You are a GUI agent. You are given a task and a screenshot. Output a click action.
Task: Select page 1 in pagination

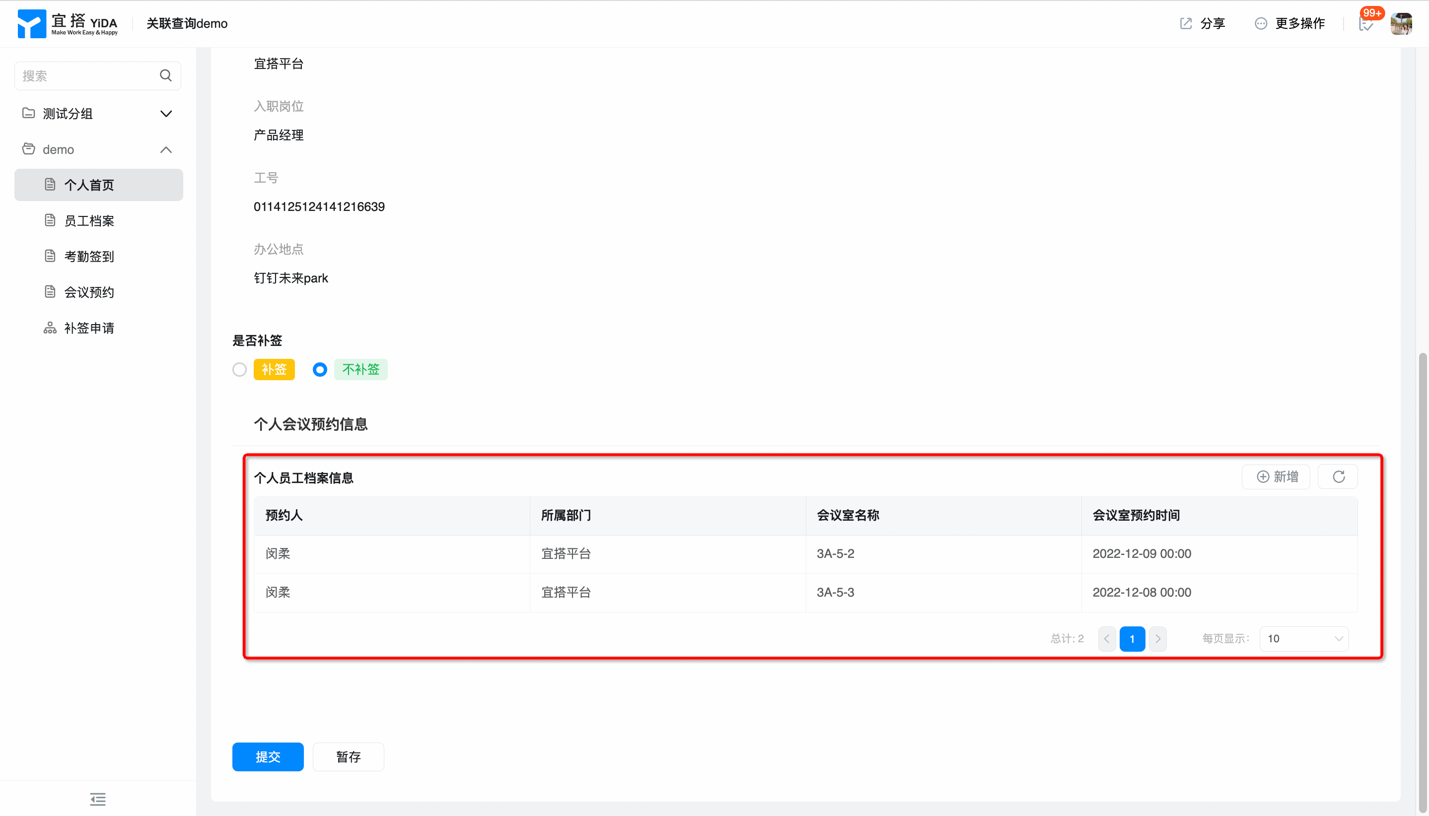point(1132,639)
